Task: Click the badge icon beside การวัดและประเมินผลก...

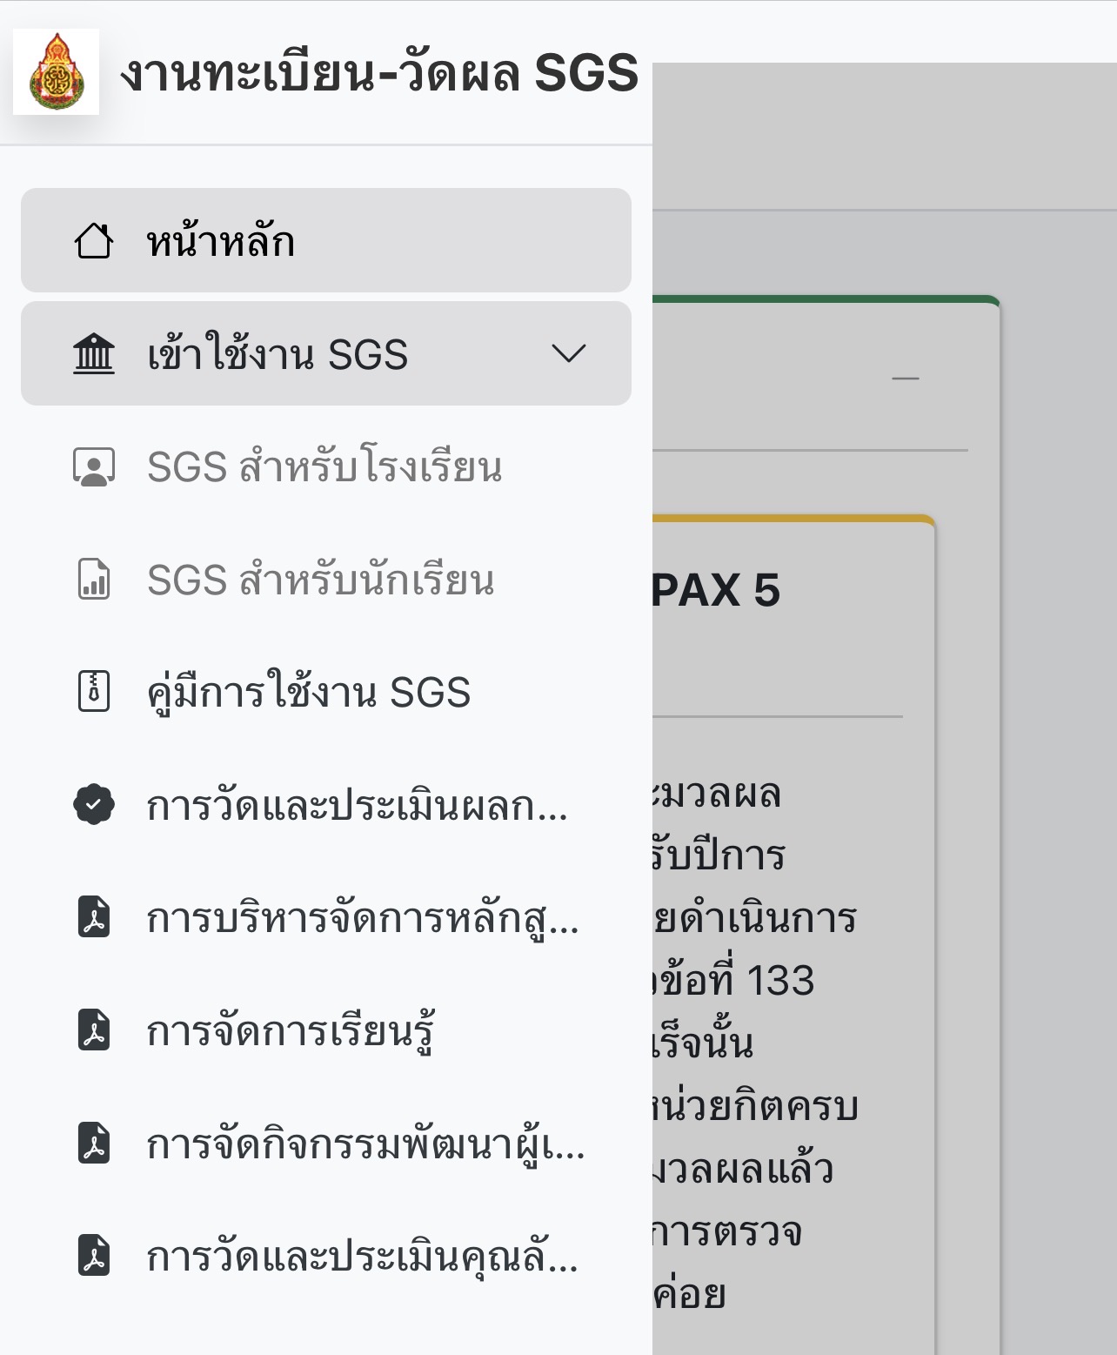Action: 95,806
